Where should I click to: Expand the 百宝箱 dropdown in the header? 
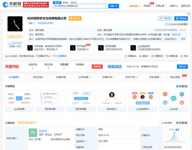148,6
